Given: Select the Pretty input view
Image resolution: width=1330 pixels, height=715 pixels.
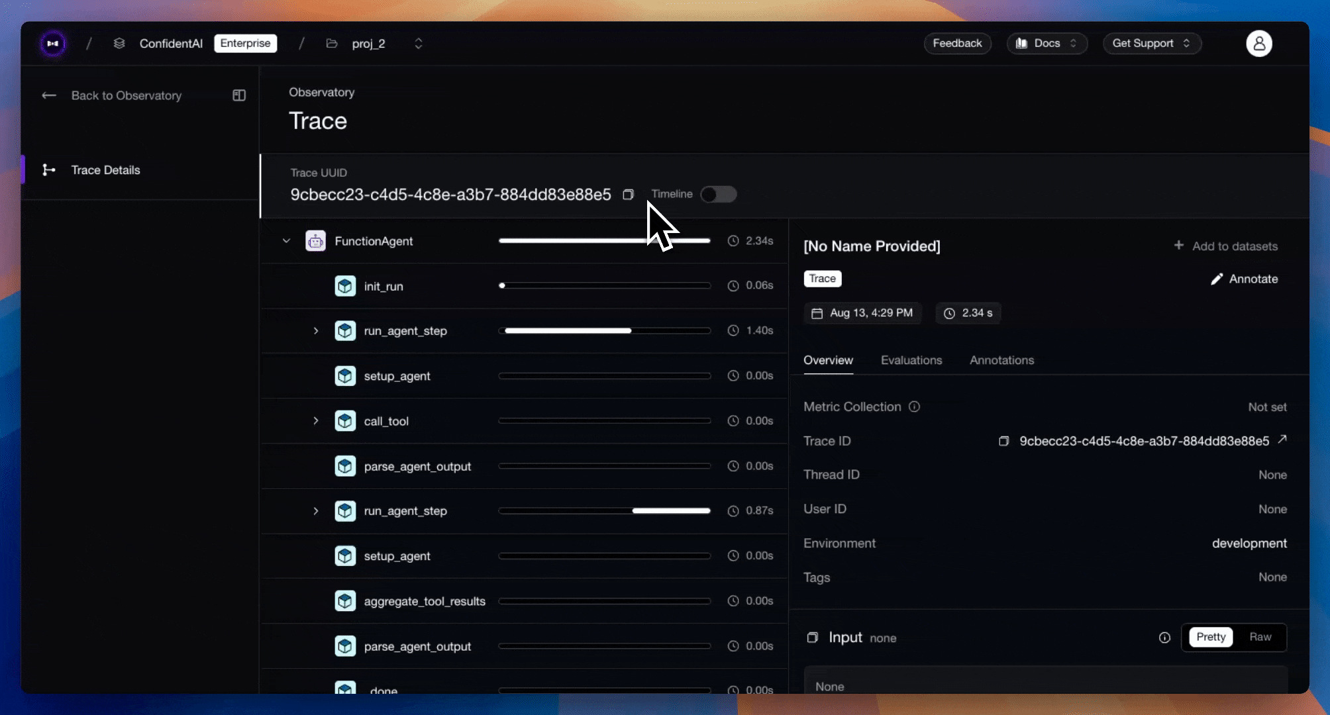Looking at the screenshot, I should [x=1210, y=637].
